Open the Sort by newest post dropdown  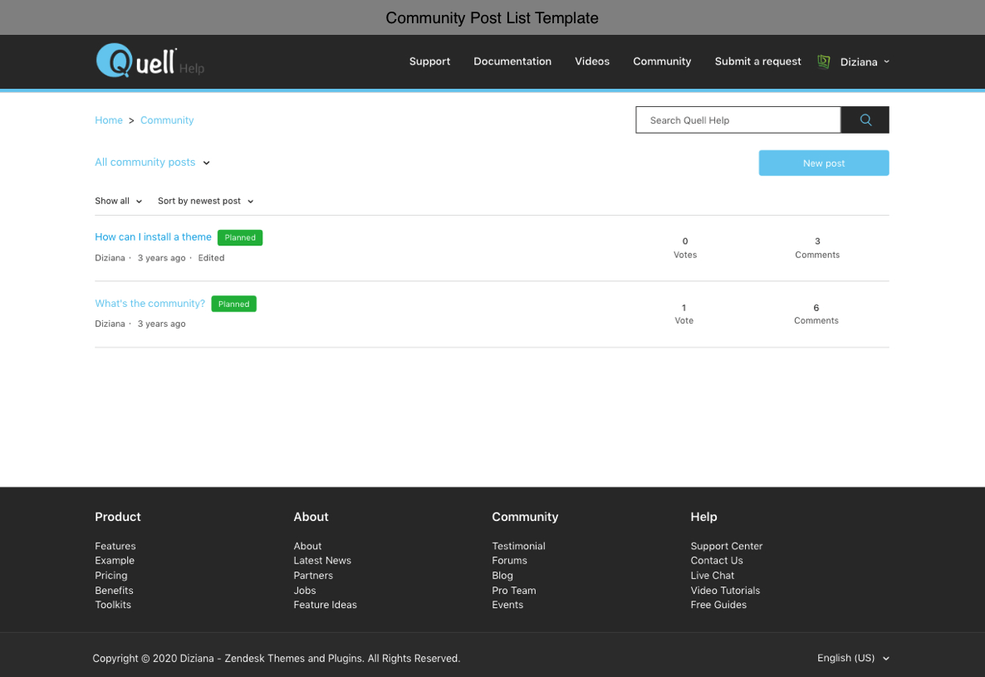click(x=205, y=202)
